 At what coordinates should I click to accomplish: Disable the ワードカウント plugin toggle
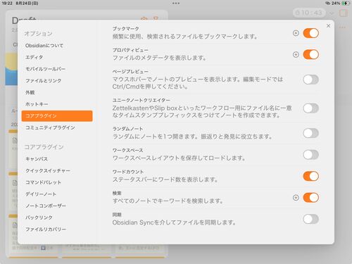310,176
